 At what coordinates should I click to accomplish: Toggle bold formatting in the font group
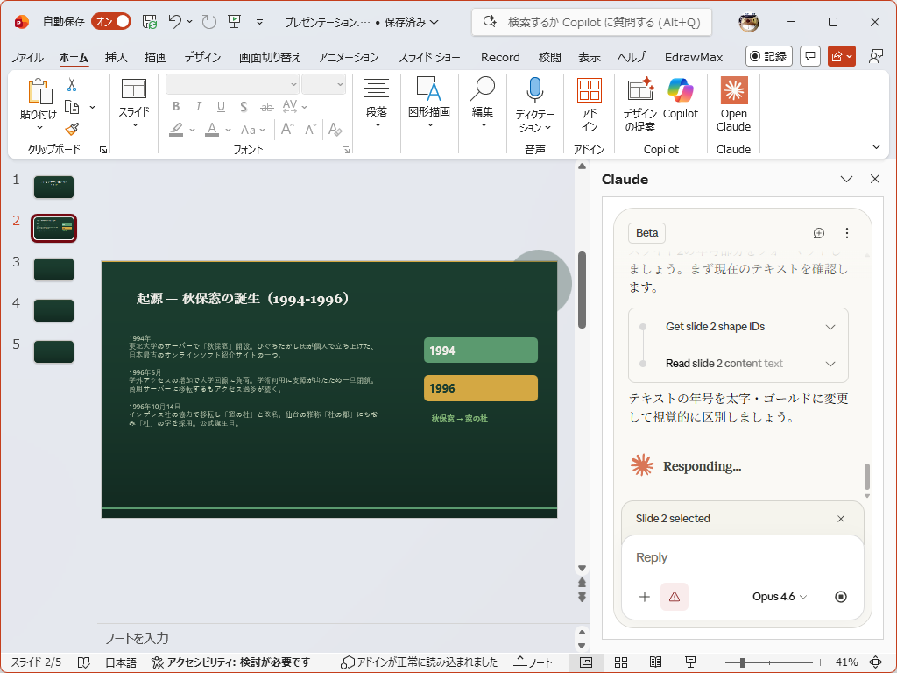point(175,106)
